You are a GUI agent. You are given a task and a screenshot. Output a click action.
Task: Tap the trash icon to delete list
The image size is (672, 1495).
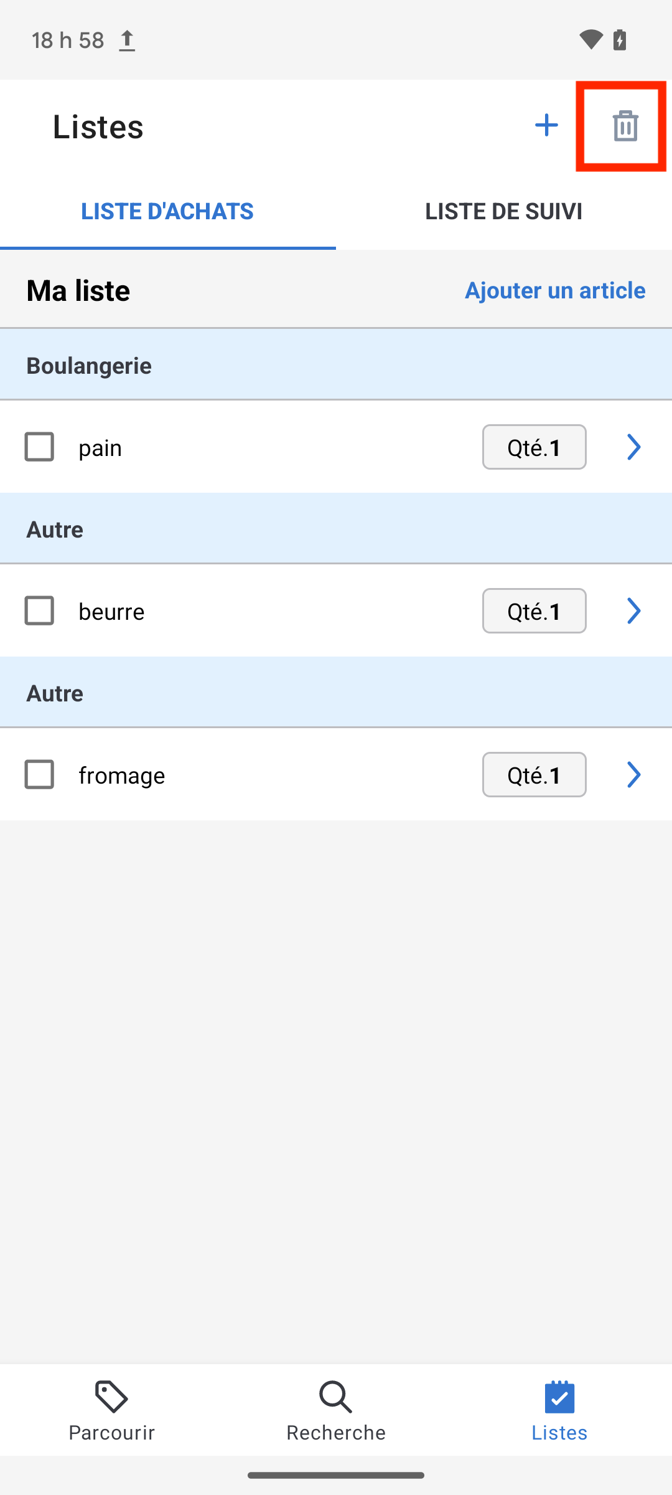tap(625, 126)
